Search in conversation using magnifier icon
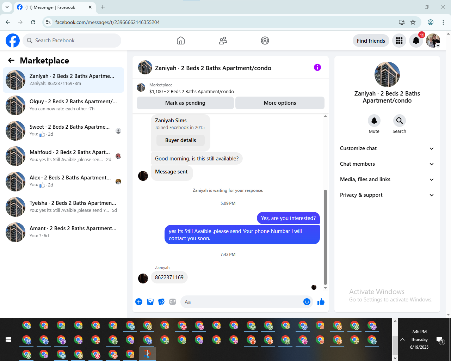The image size is (451, 361). tap(399, 121)
